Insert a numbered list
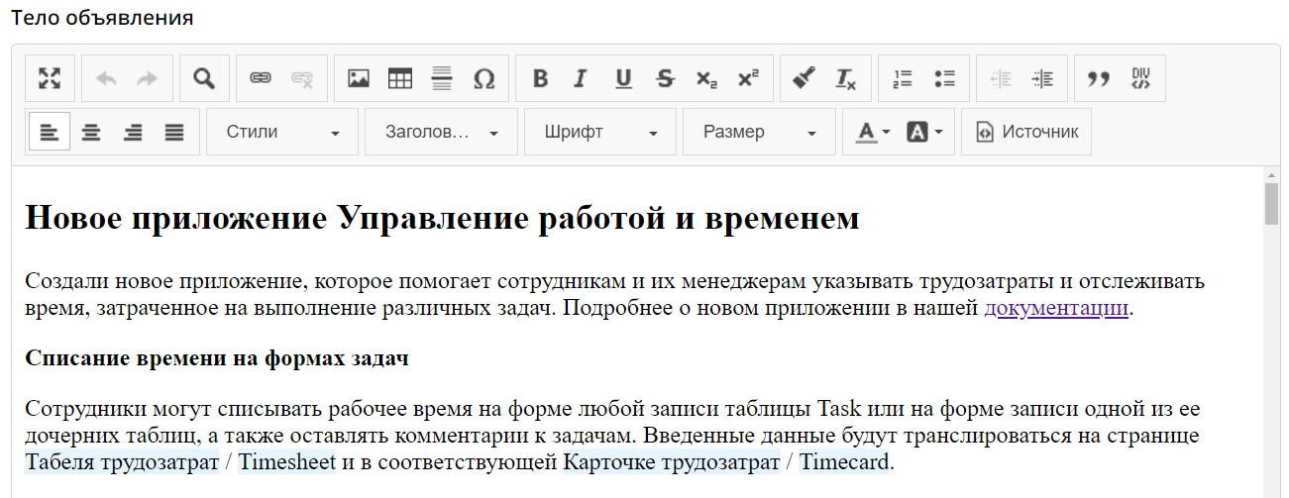 pyautogui.click(x=903, y=79)
